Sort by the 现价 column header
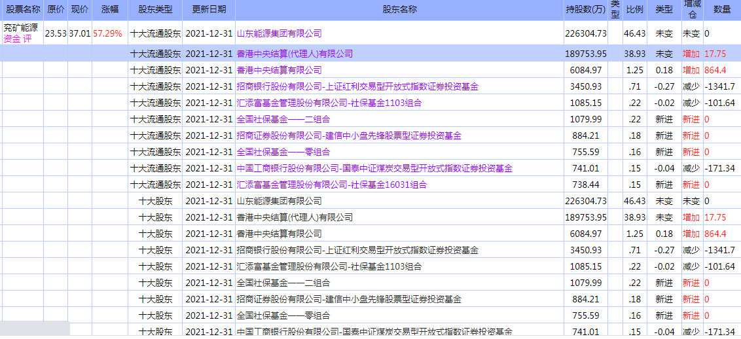This screenshot has width=741, height=339. pos(79,9)
